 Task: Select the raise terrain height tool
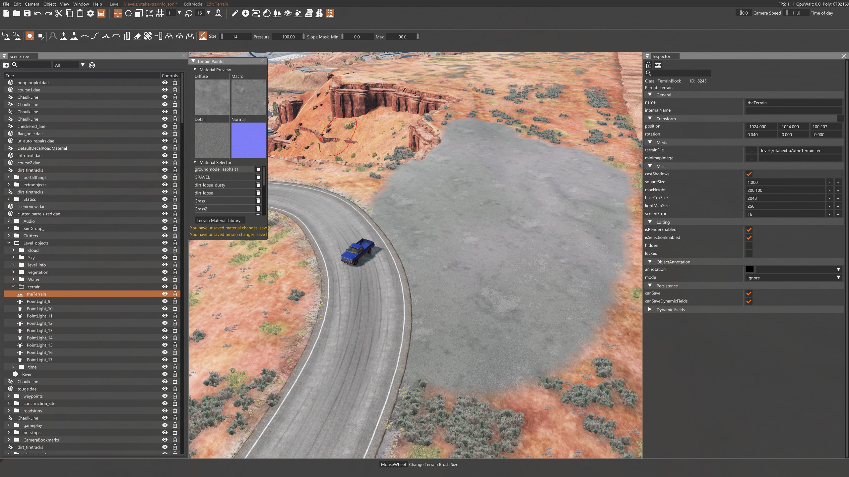click(64, 36)
